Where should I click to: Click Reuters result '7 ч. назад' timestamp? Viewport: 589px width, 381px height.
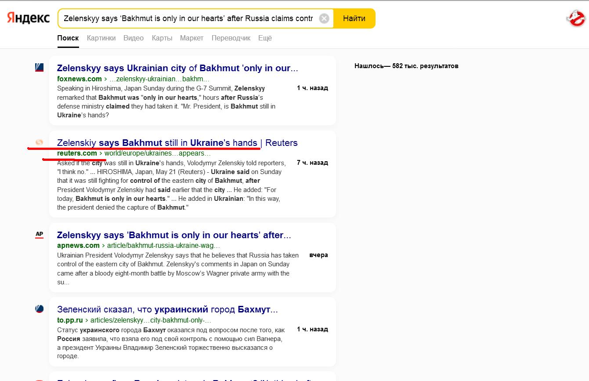[312, 163]
